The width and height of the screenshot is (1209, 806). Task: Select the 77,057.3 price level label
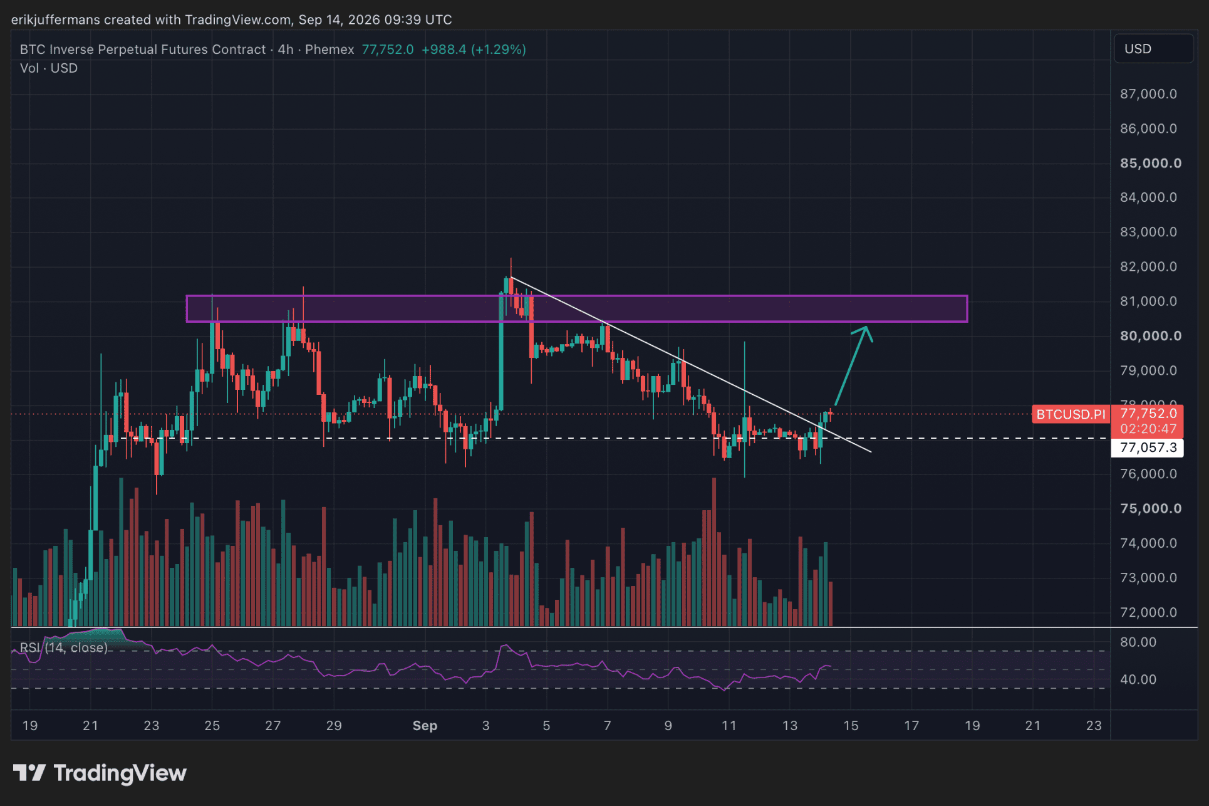click(1147, 447)
